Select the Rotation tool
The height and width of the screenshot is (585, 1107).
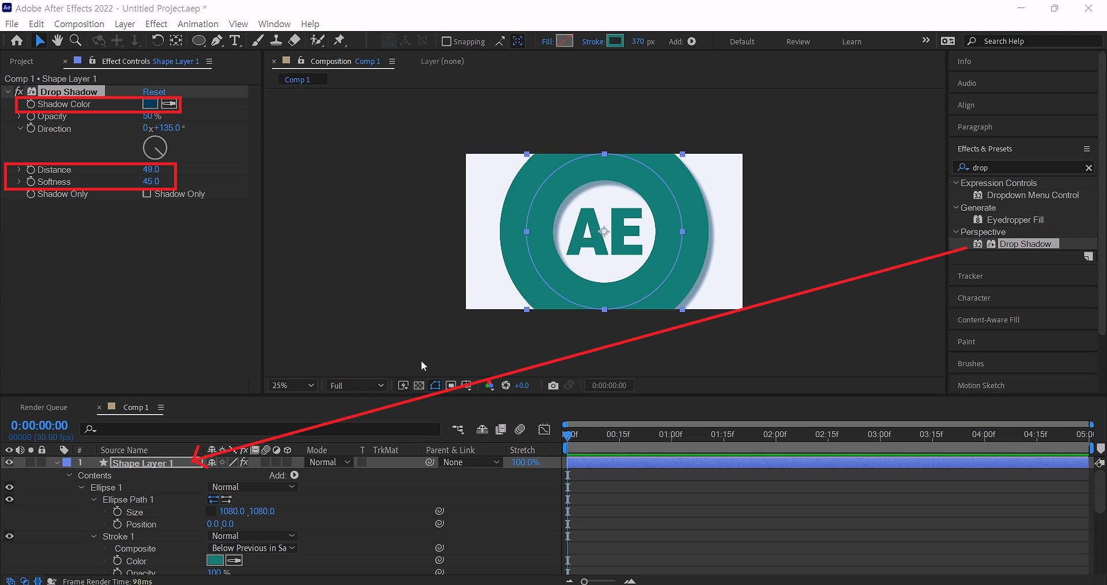[x=157, y=40]
